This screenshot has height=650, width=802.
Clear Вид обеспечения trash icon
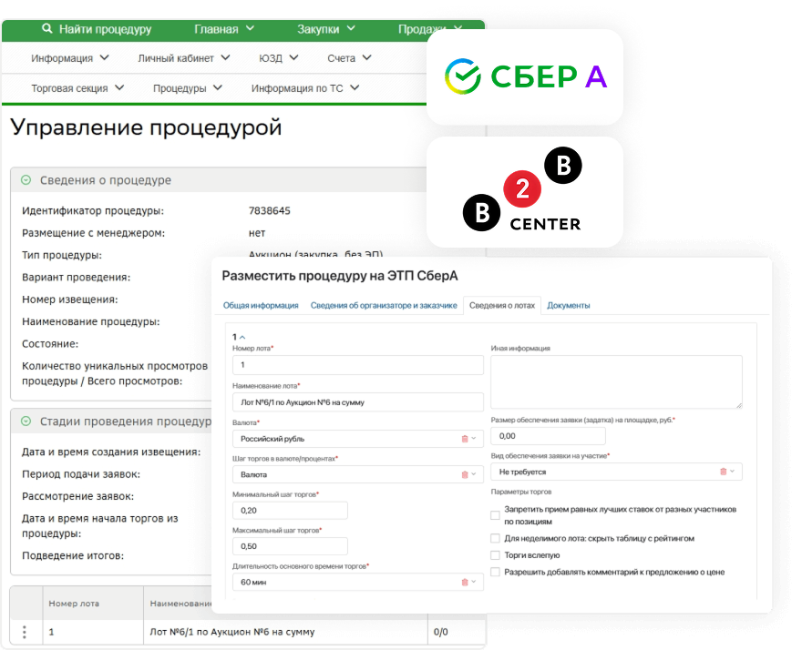pos(723,472)
